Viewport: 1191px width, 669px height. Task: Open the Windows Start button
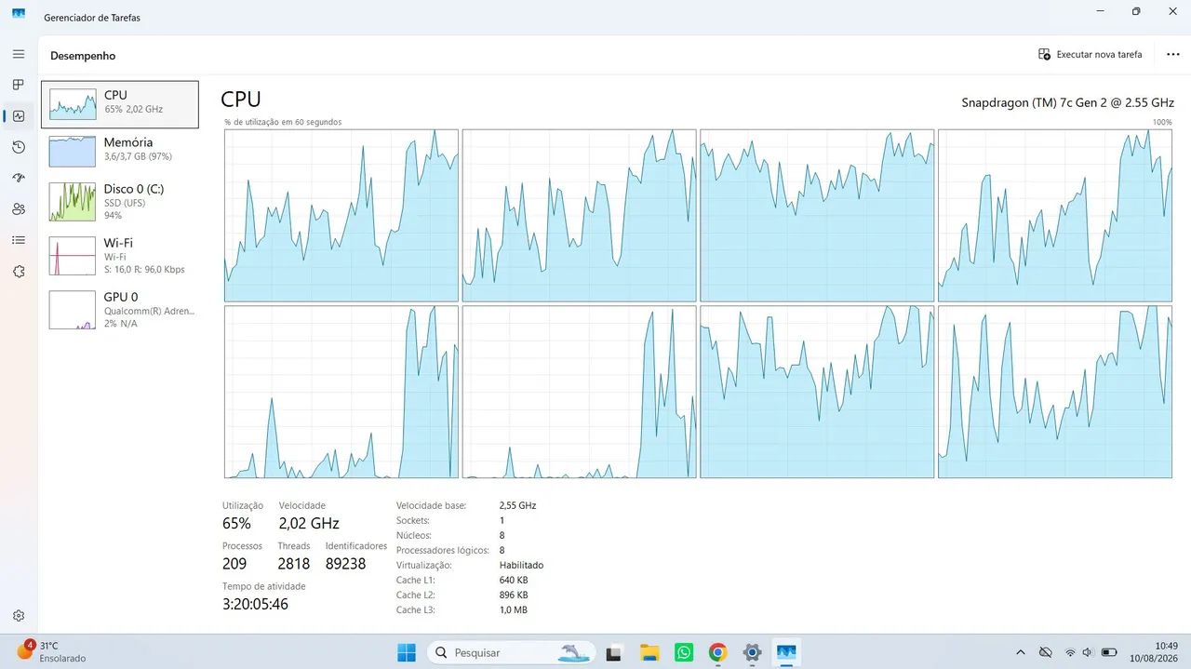point(407,652)
